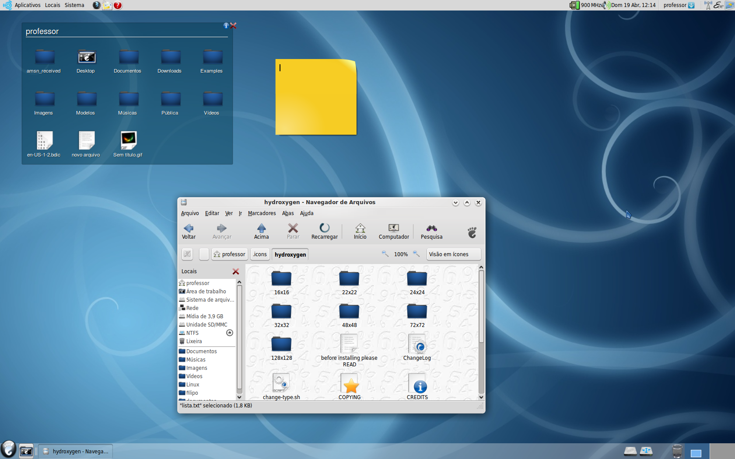Open the Ajuda menu
The image size is (735, 459).
(x=307, y=213)
